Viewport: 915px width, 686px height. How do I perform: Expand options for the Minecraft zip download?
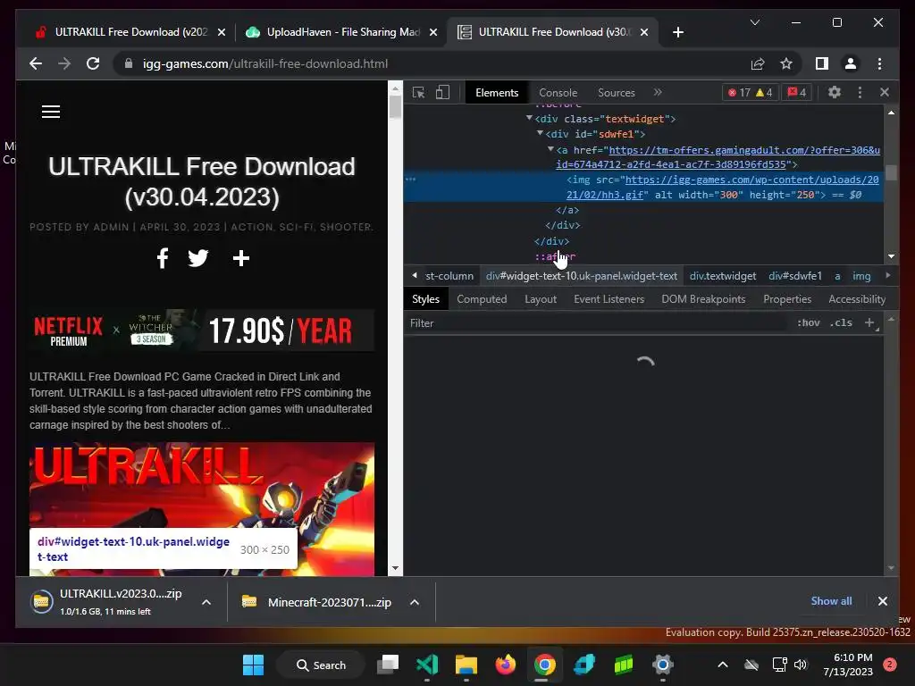coord(415,602)
